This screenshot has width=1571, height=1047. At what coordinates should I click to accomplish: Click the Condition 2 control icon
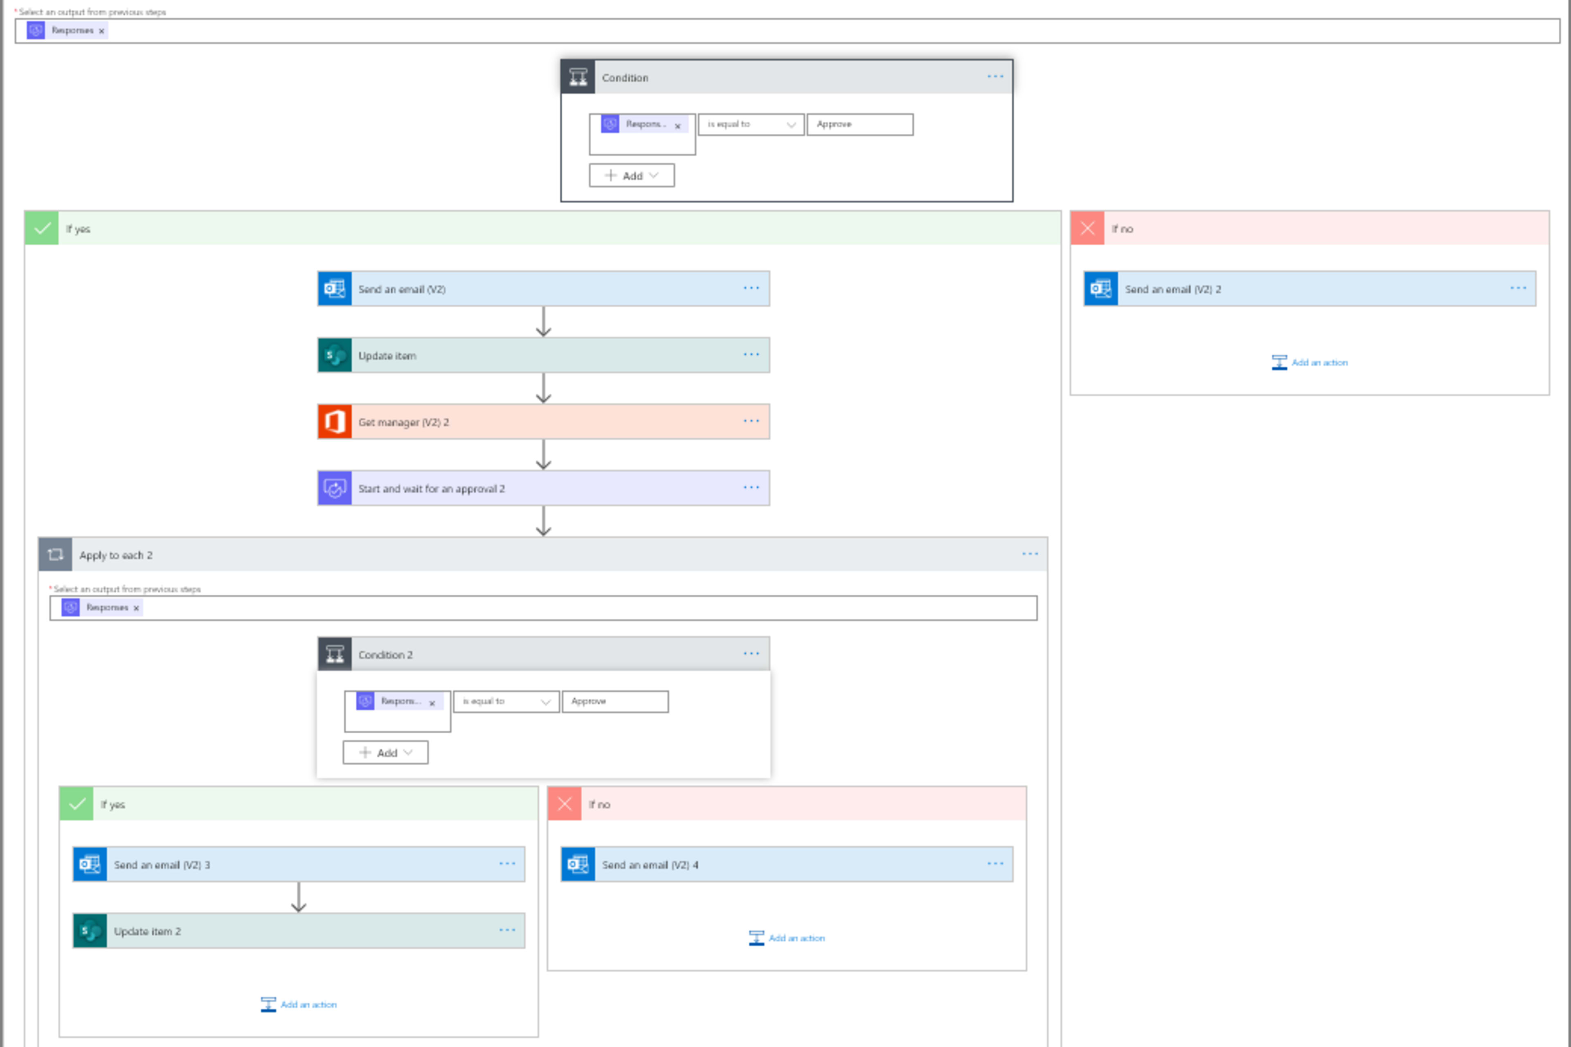335,654
